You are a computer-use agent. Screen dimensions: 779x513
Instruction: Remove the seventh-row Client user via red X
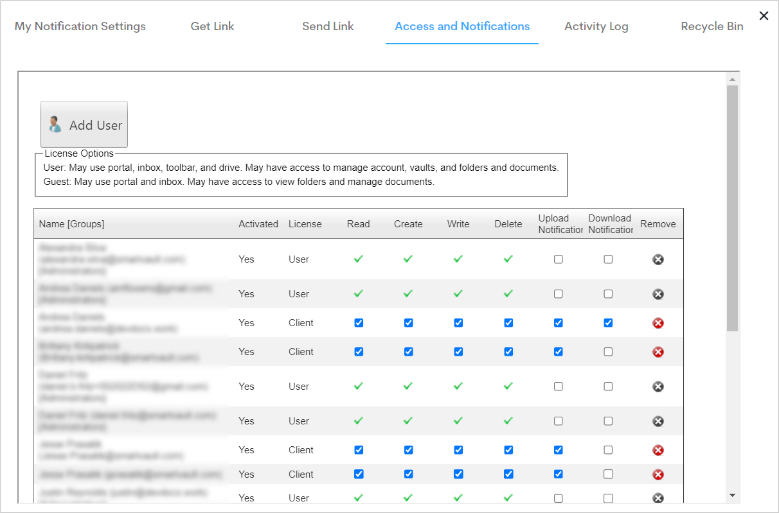click(658, 449)
